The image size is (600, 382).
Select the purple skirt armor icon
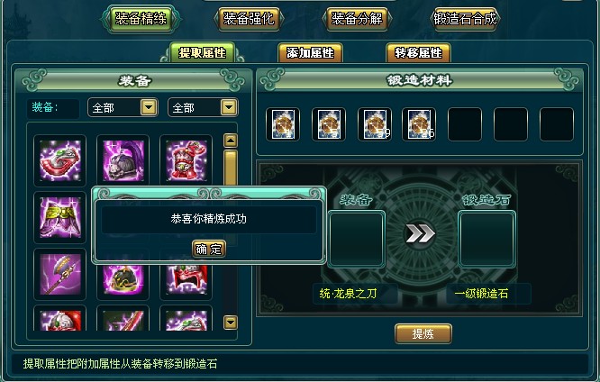coord(60,217)
